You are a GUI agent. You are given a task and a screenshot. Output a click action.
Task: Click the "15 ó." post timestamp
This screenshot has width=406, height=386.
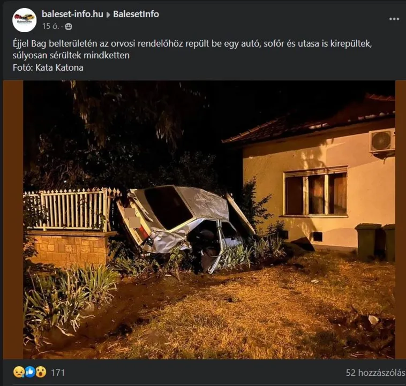[x=51, y=26]
